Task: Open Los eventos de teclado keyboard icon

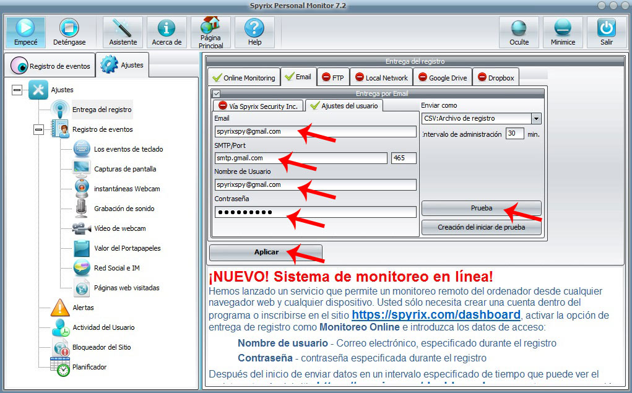Action: tap(82, 149)
